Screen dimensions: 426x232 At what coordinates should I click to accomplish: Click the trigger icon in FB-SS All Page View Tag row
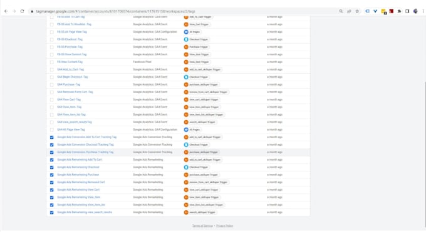click(186, 32)
